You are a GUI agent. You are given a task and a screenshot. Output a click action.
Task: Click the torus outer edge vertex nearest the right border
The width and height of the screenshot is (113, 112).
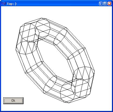pos(94,71)
